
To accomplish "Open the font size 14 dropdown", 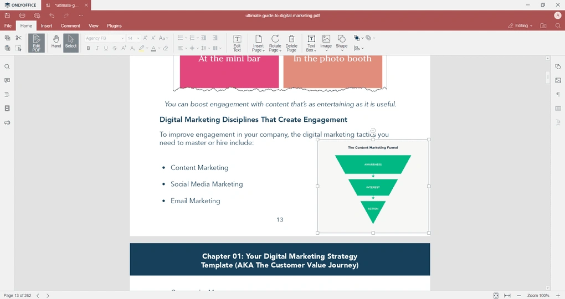I will click(138, 38).
